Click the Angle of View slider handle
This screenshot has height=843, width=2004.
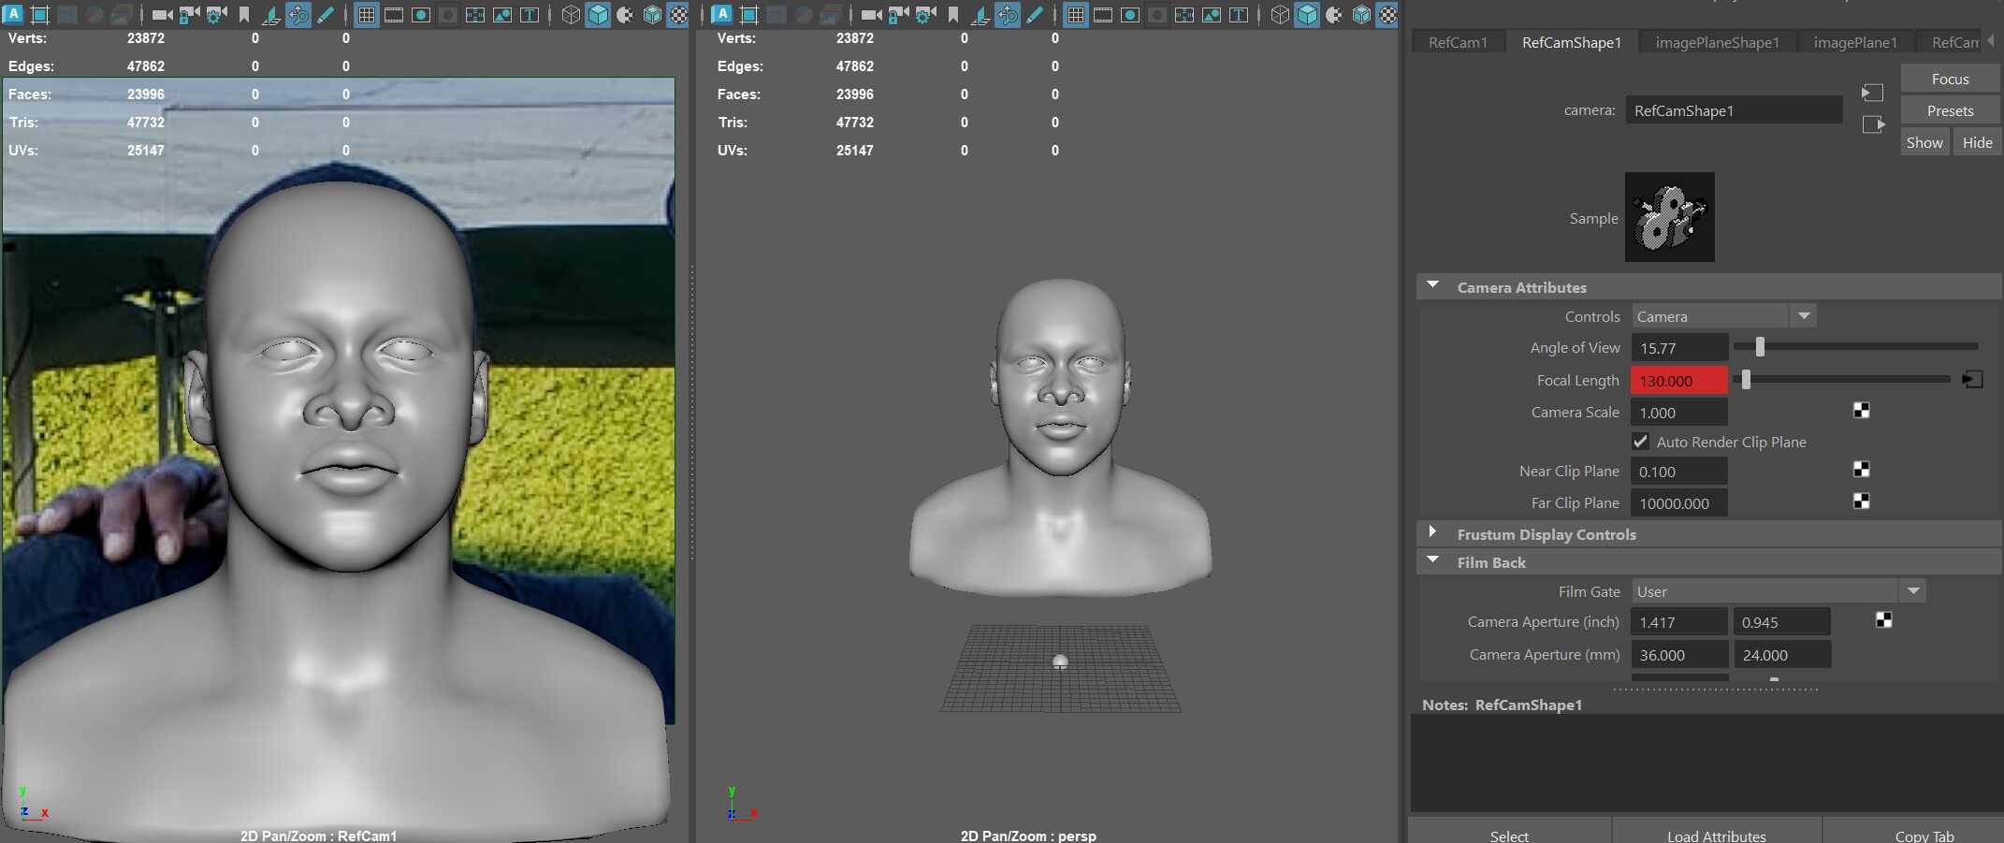1760,347
